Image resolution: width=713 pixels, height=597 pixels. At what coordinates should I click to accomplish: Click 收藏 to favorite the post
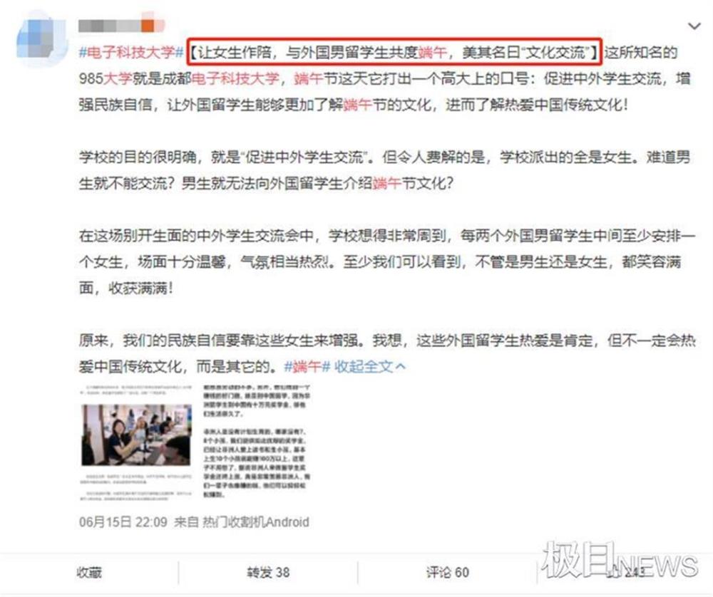[89, 573]
